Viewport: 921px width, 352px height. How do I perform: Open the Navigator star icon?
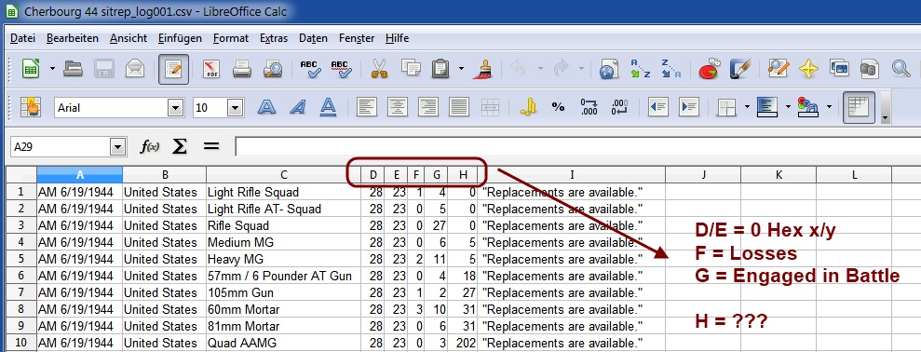click(x=809, y=69)
